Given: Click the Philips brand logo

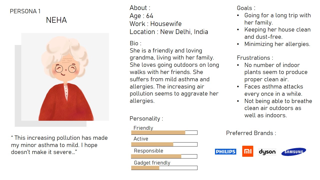Looking at the screenshot, I should (x=225, y=151).
